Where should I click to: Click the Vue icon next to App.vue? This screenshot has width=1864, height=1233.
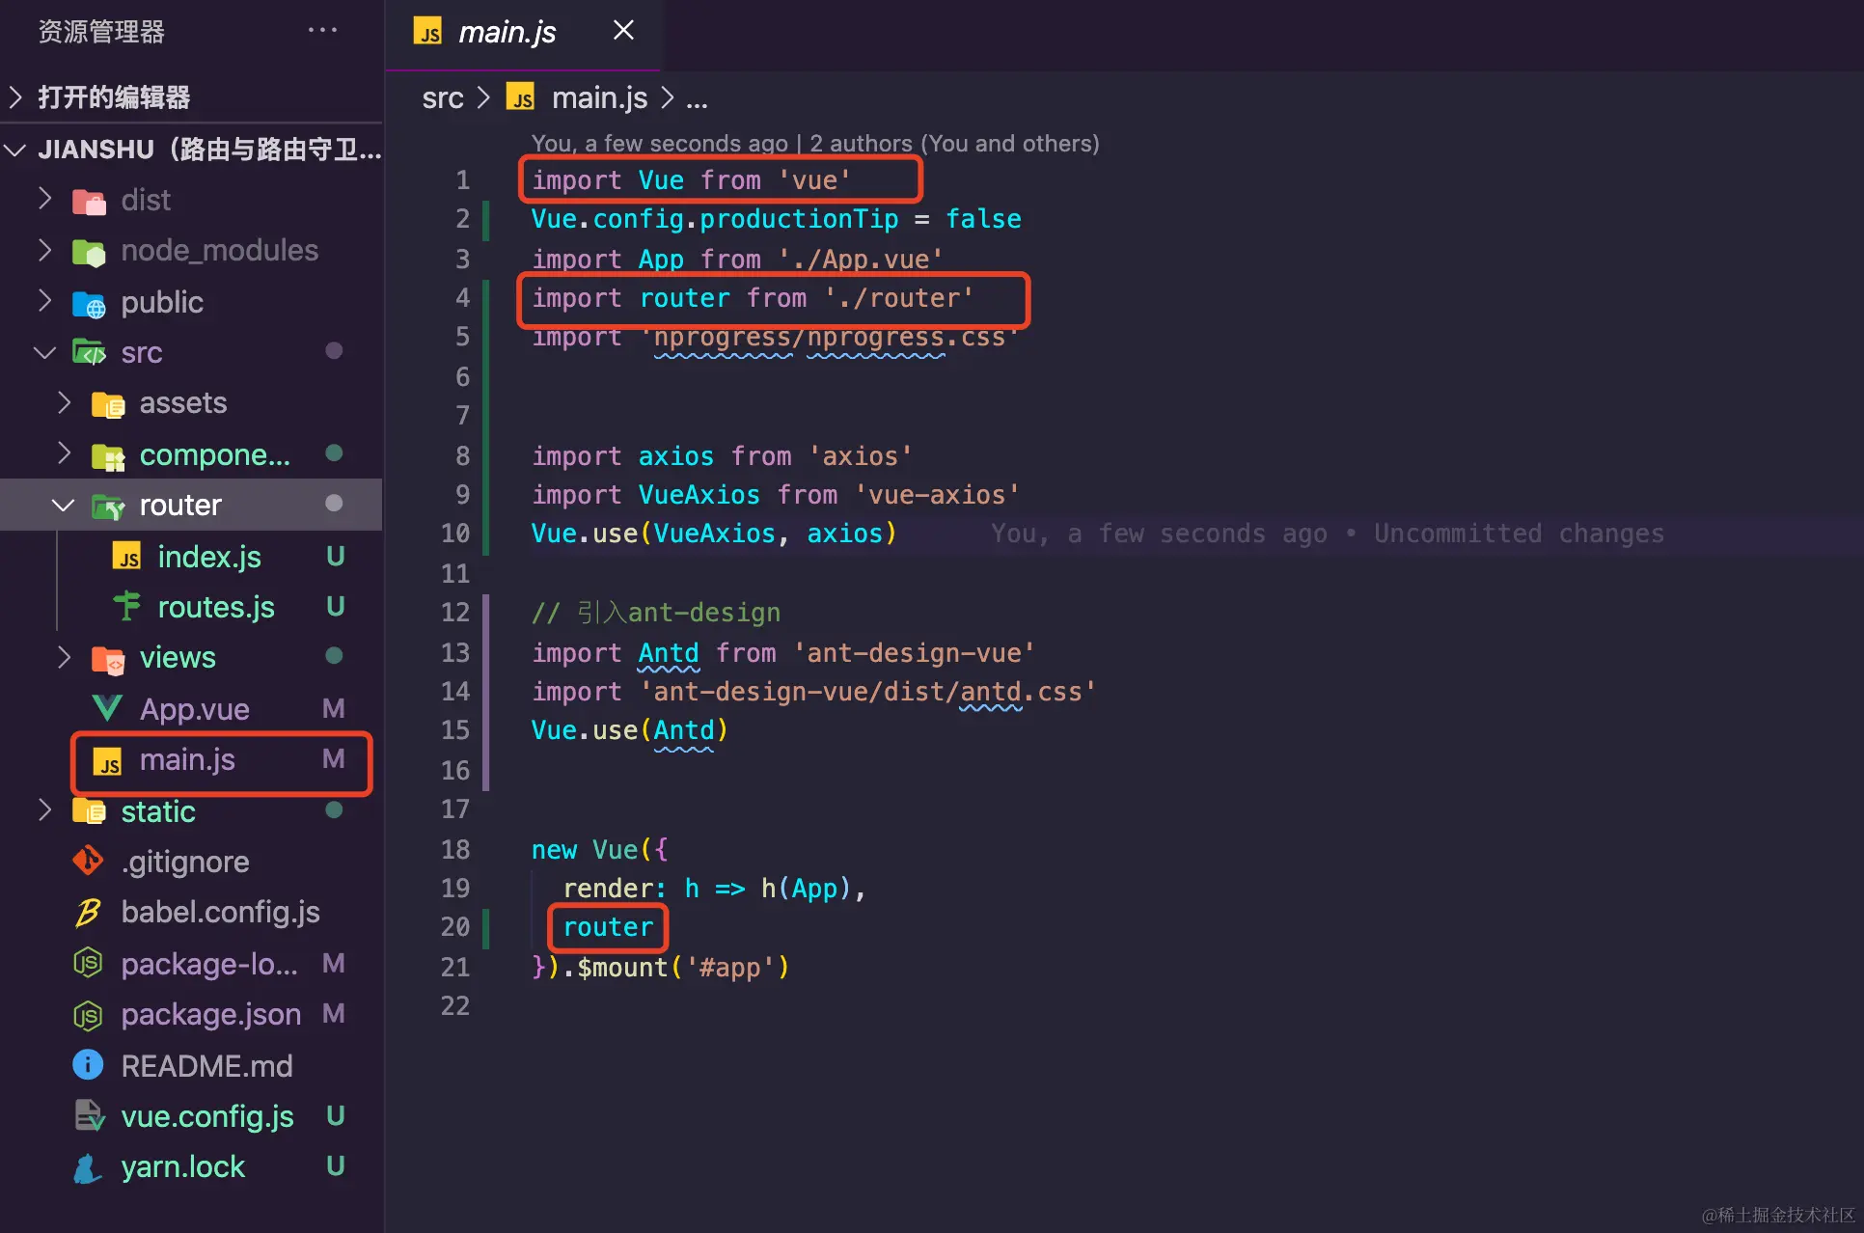pos(107,709)
